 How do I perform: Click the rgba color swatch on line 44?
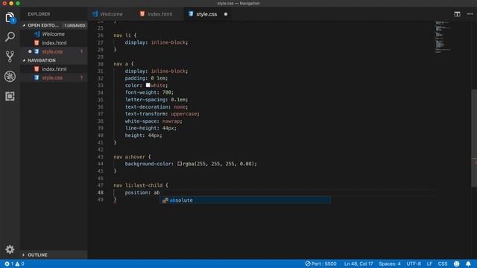point(180,164)
